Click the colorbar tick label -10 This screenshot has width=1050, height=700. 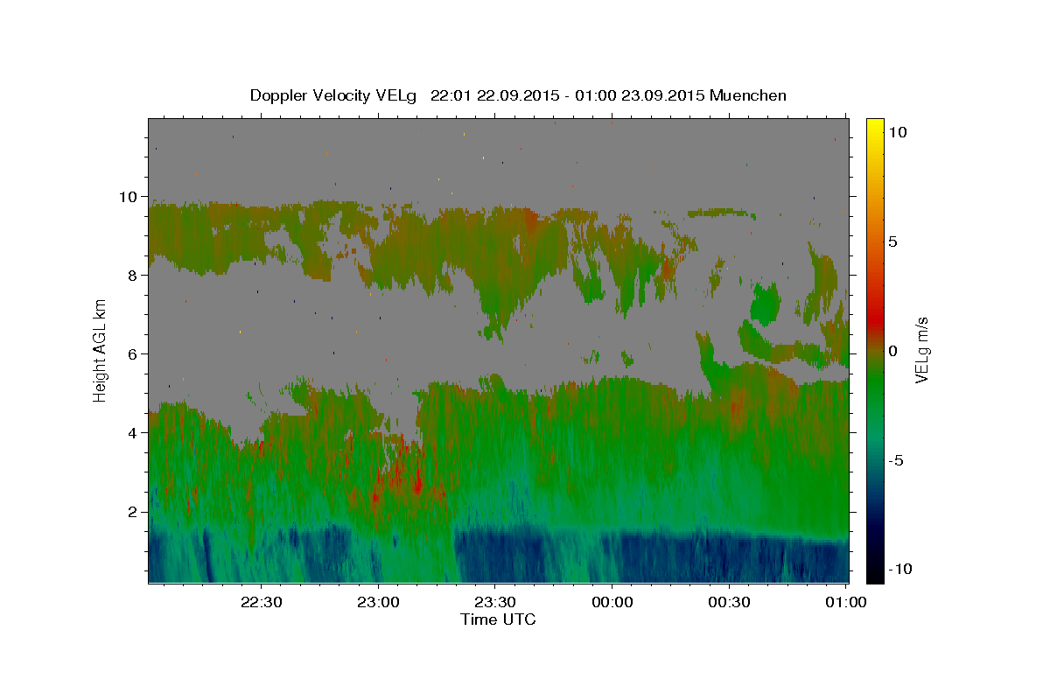pos(899,570)
